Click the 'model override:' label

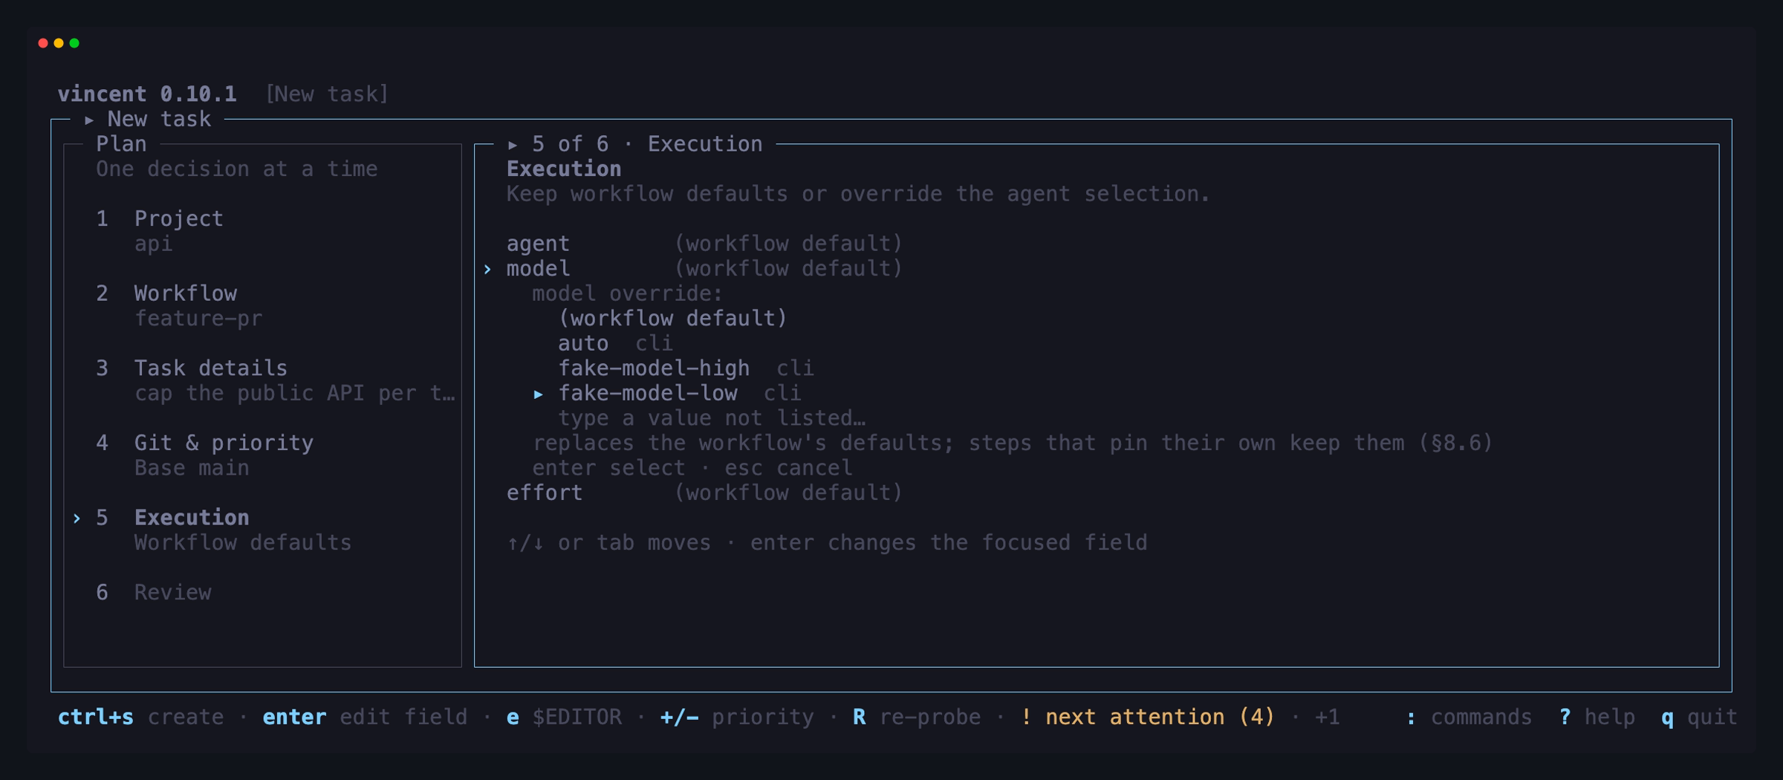[x=627, y=293]
